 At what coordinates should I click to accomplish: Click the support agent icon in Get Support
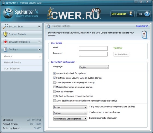131,14
